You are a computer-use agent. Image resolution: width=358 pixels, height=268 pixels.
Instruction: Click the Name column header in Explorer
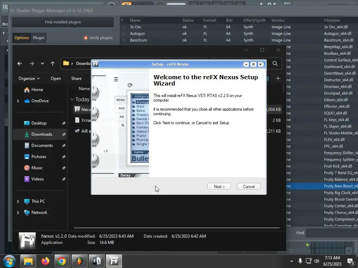pyautogui.click(x=84, y=89)
